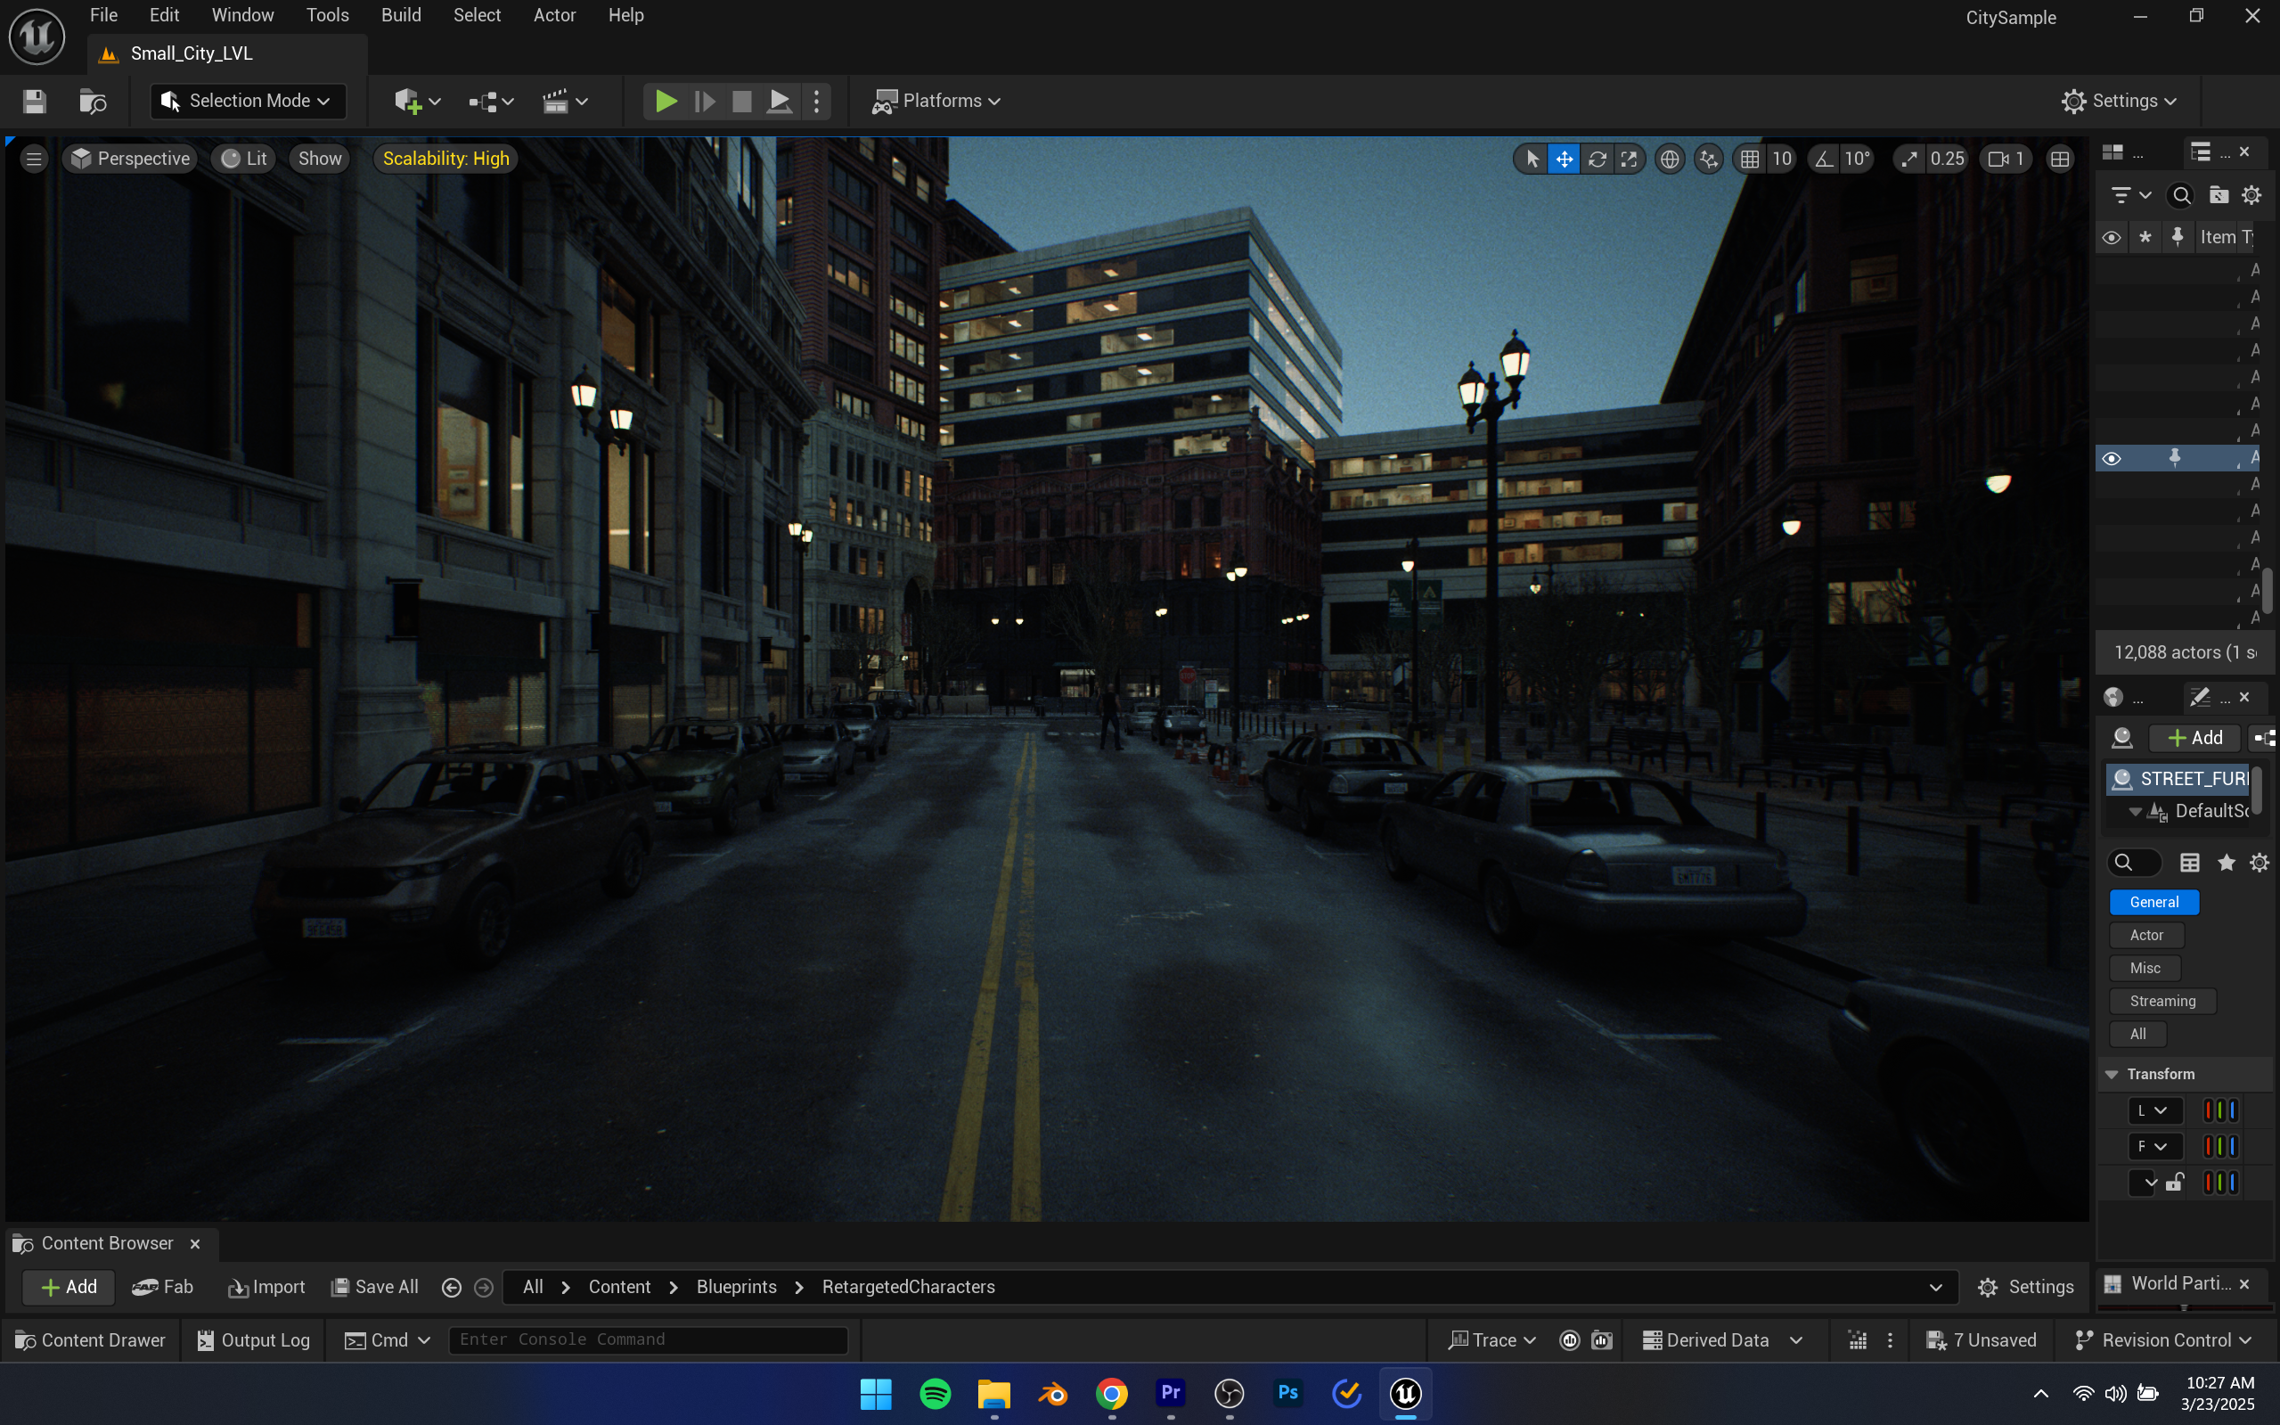This screenshot has width=2280, height=1425.
Task: Open the Selection Mode dropdown
Action: [248, 101]
